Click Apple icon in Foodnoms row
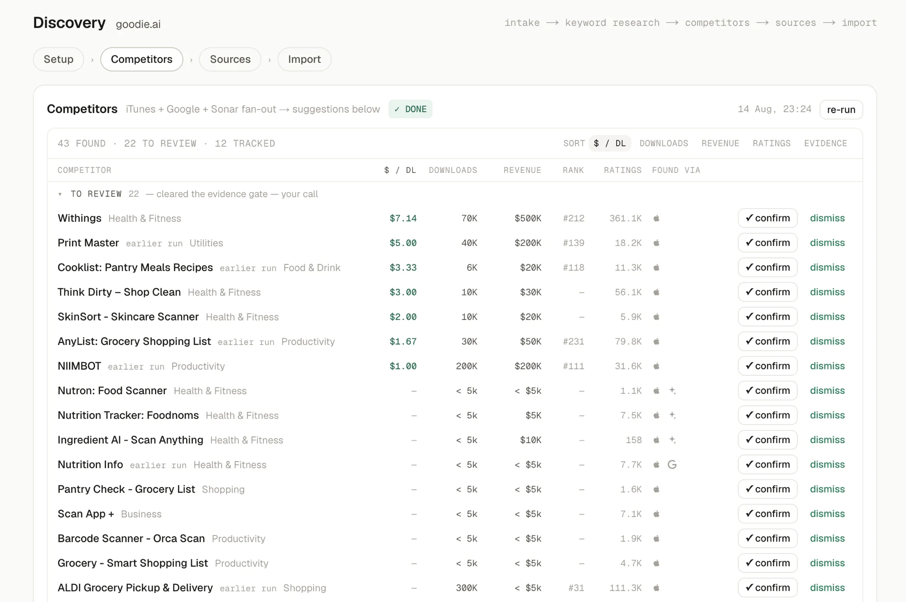Viewport: 906px width, 602px height. 656,415
